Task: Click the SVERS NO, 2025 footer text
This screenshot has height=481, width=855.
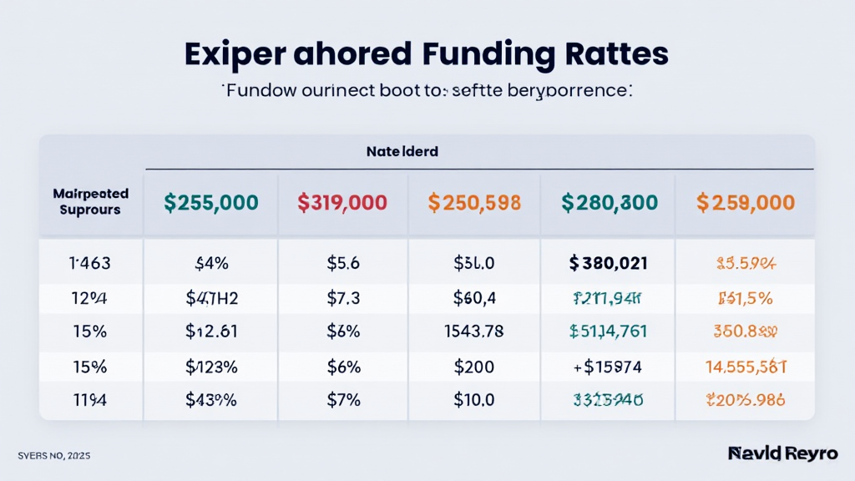Action: (54, 456)
